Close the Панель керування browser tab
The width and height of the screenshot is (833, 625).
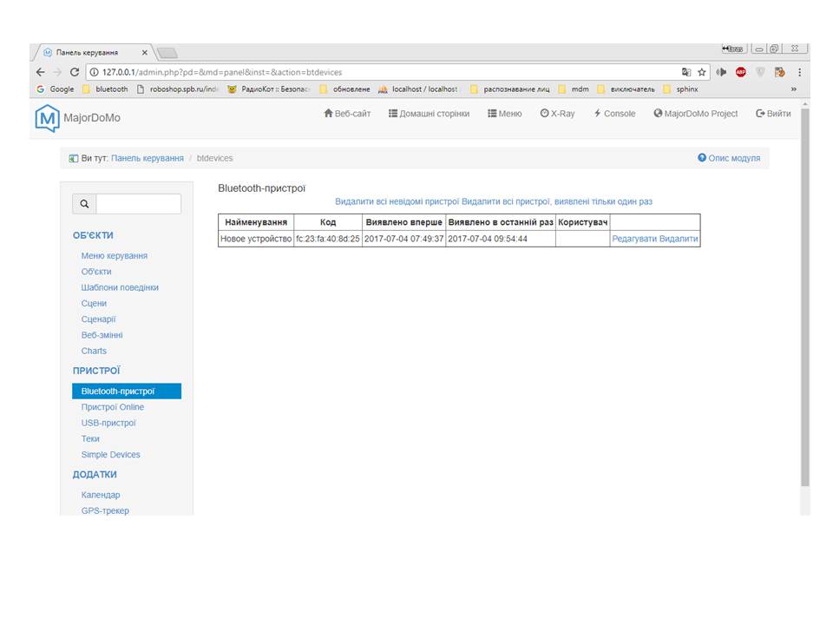[x=145, y=53]
